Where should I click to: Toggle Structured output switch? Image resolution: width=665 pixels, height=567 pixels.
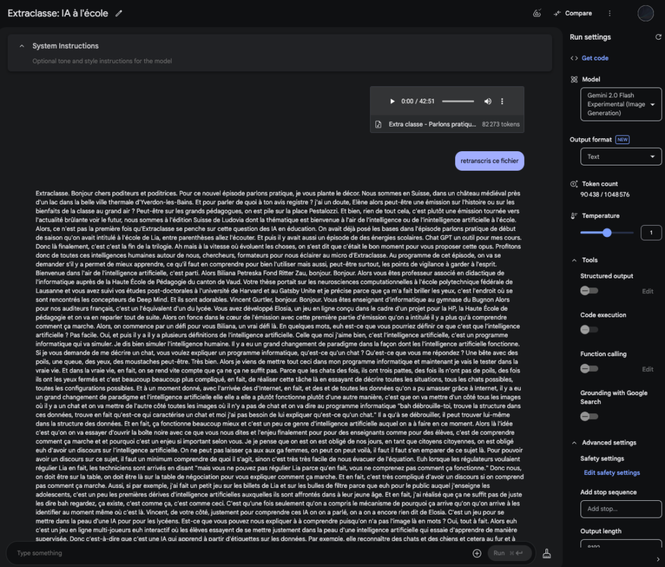[x=589, y=291]
